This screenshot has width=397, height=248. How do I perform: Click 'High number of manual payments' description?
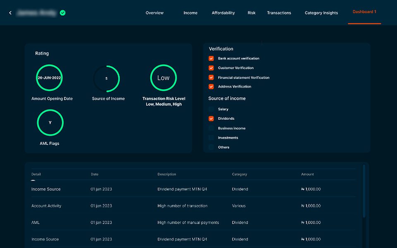(x=188, y=222)
